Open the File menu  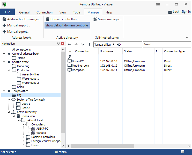pos(8,12)
